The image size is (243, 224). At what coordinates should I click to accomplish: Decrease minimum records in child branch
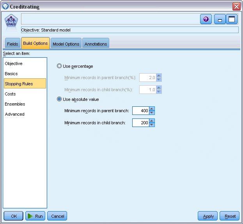pos(152,125)
